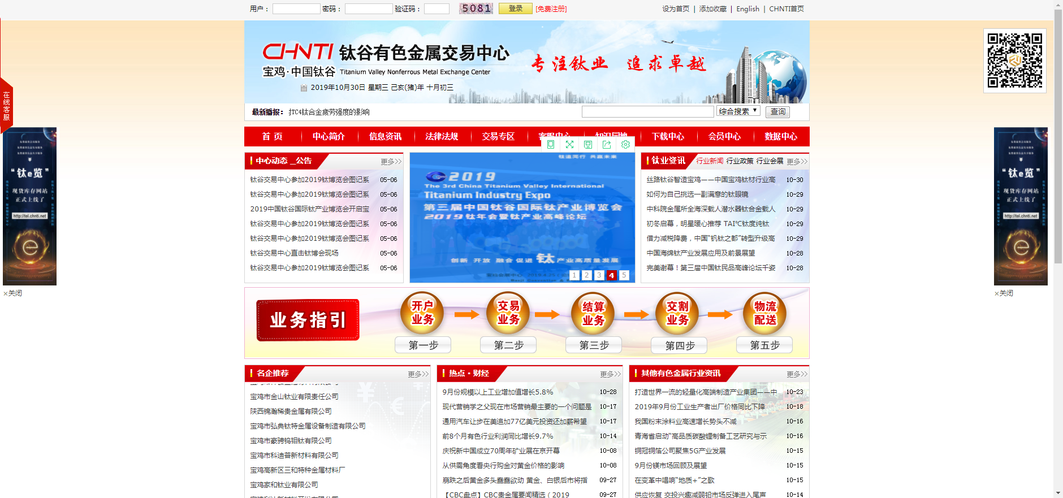Click the mobile device icon in image toolbar
The height and width of the screenshot is (498, 1063).
tap(550, 144)
